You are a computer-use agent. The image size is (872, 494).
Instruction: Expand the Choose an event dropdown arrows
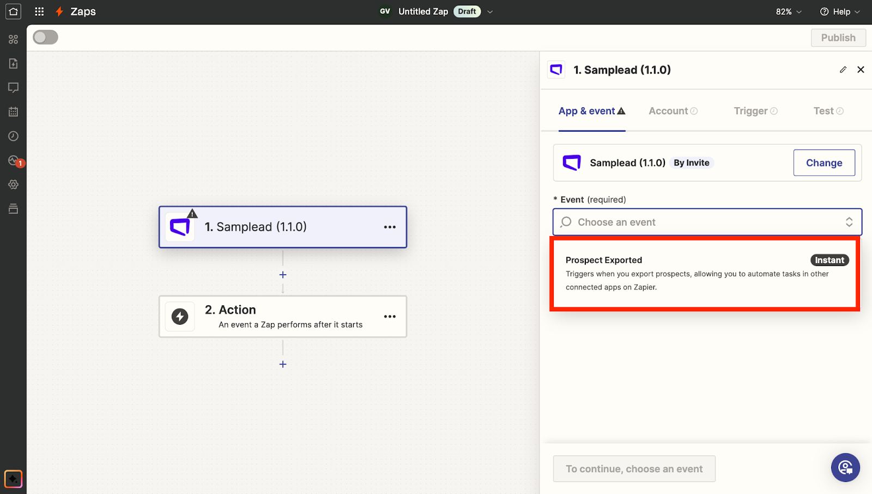pyautogui.click(x=849, y=222)
